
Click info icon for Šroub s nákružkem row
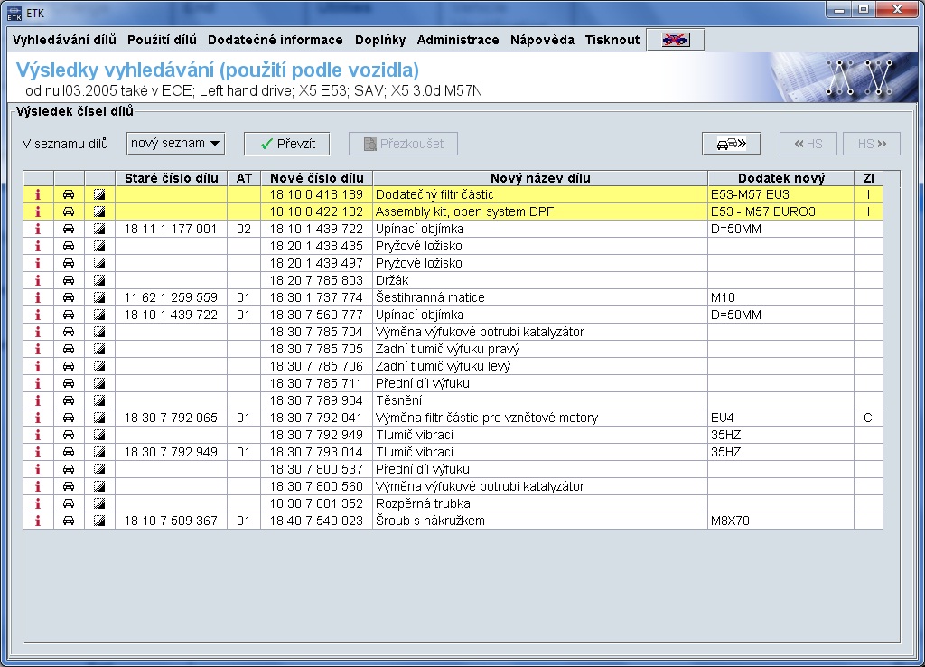(38, 521)
